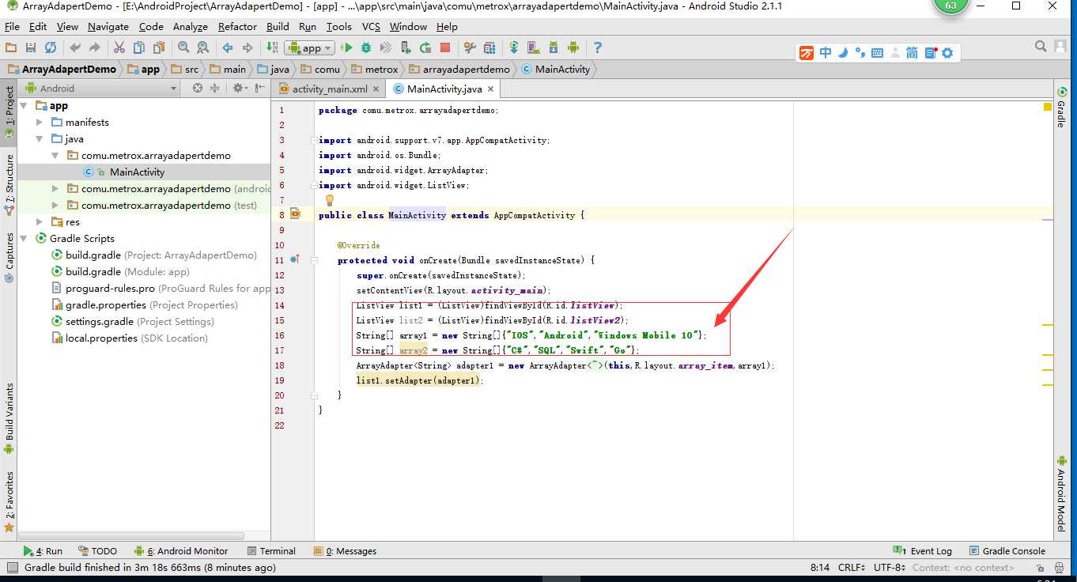
Task: Expand comu.metrox.arrayadapertdemo (androidTest) package
Action: pyautogui.click(x=55, y=188)
